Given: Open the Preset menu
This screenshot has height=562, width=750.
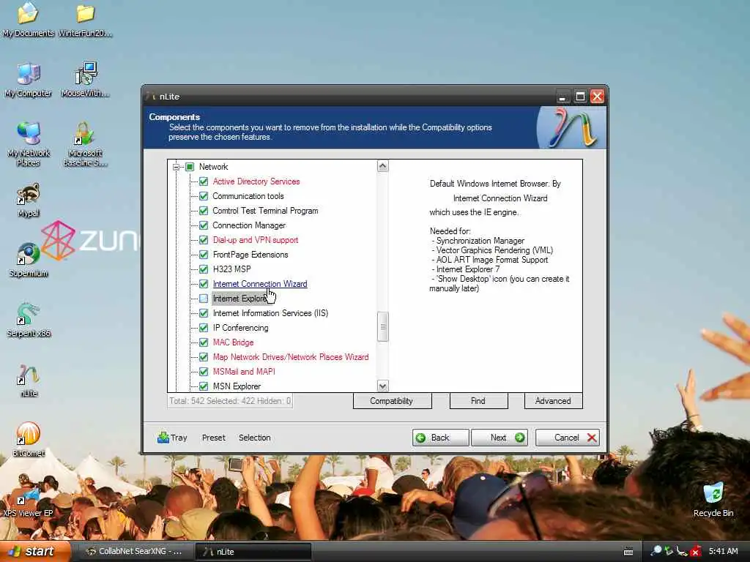Looking at the screenshot, I should coord(213,438).
